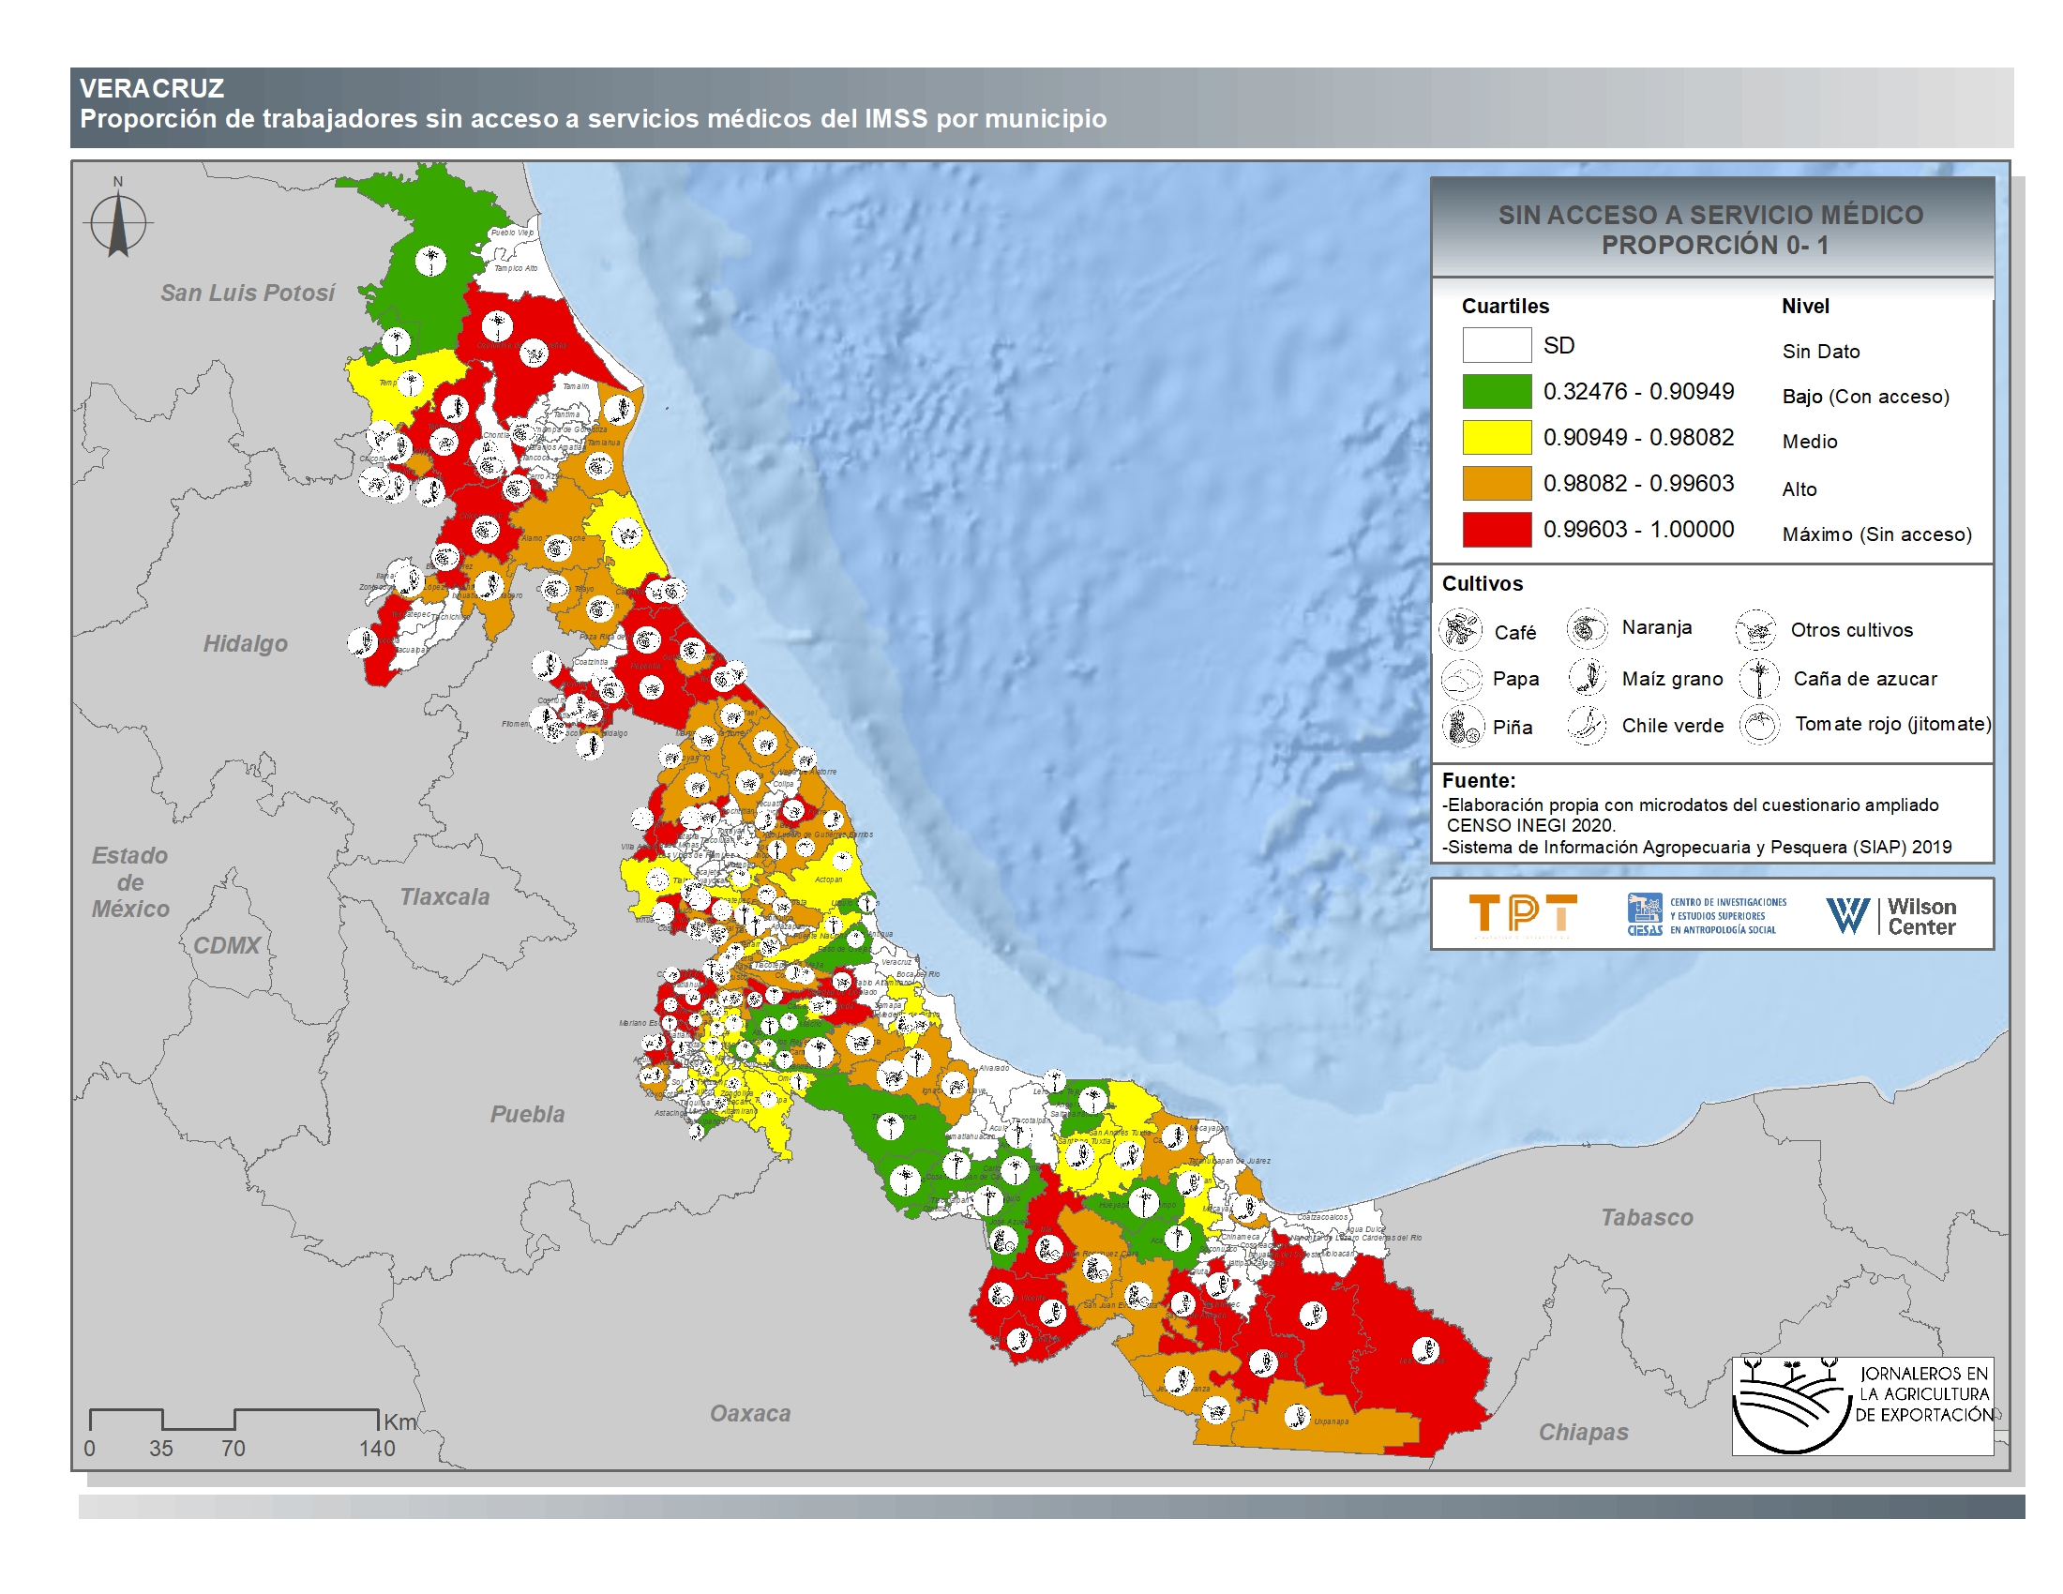The width and height of the screenshot is (2063, 1594).
Task: Click the TPT logo
Action: [1522, 914]
